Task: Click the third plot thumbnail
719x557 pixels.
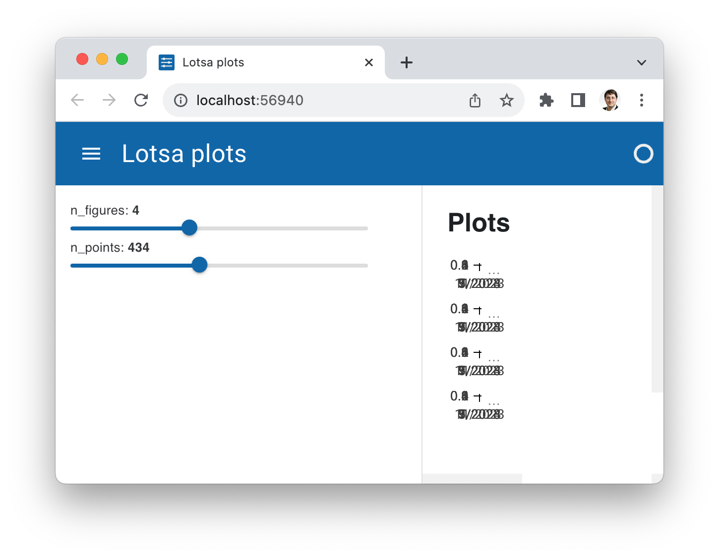Action: (477, 361)
